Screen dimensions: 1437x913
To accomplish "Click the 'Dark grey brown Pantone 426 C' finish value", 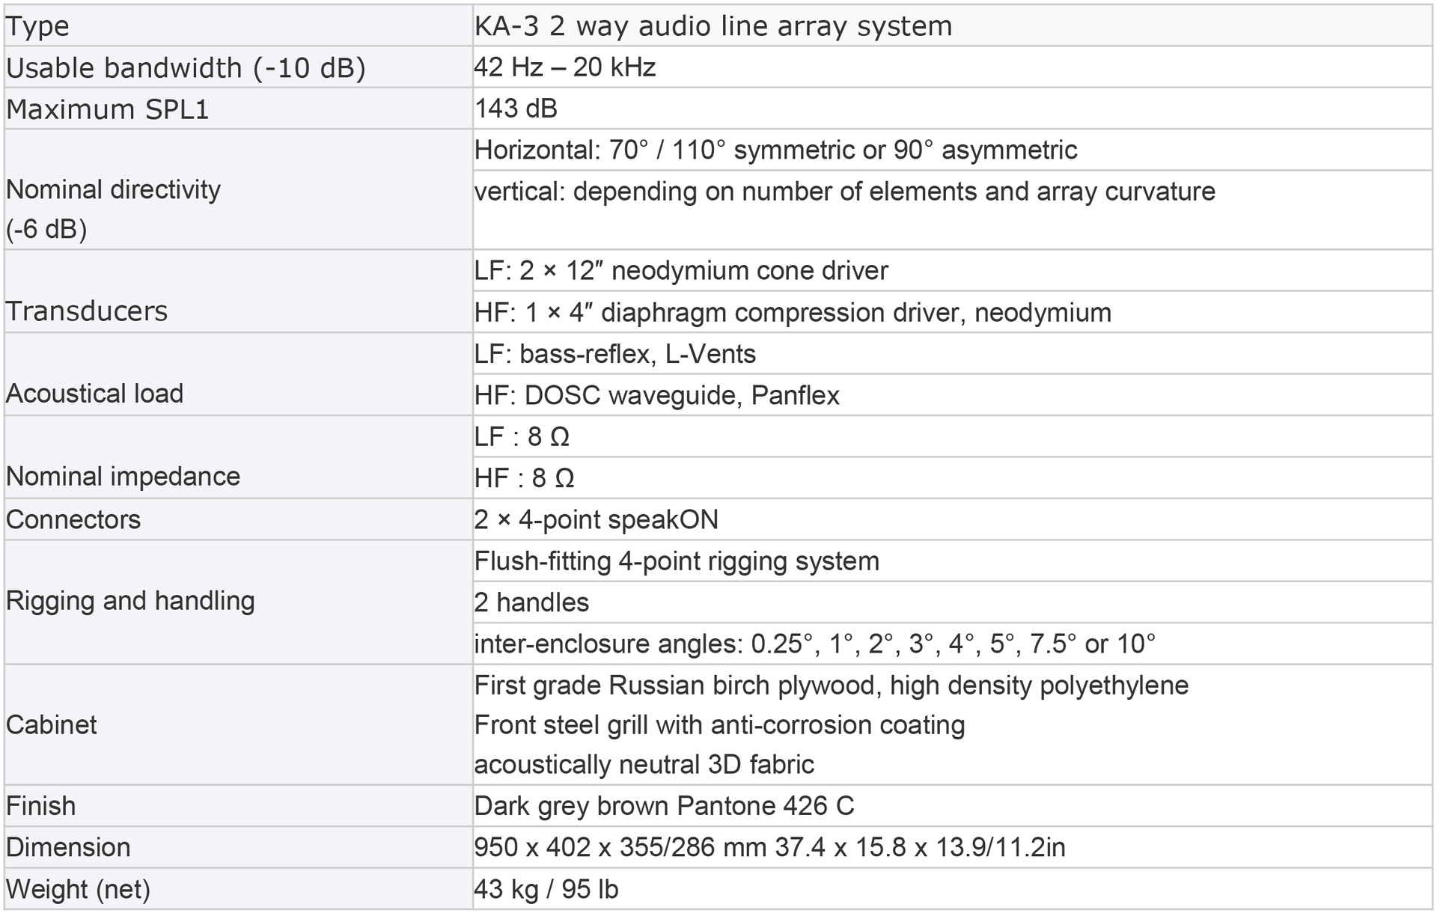I will pos(664,806).
